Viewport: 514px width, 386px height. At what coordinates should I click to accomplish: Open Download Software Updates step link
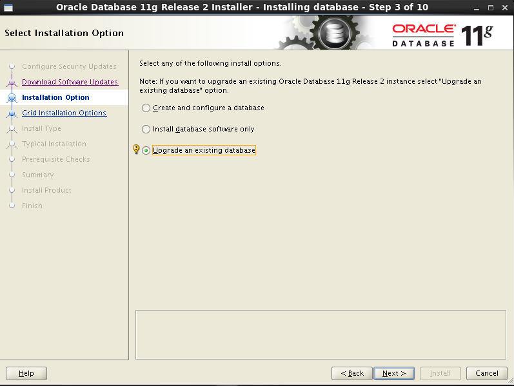click(70, 82)
